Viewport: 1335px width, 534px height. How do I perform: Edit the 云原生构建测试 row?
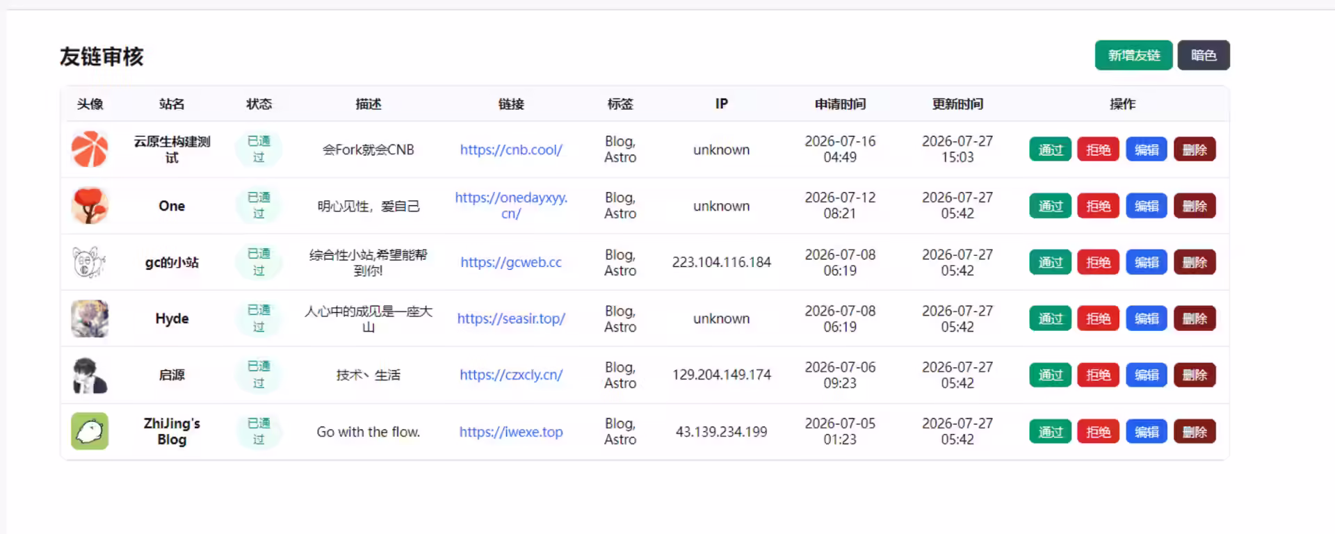1147,149
